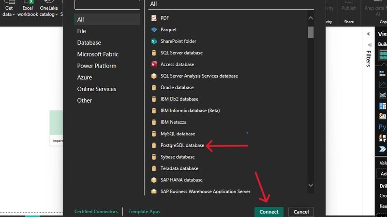Select SQL Server Analysis Services database
The image size is (387, 217).
coord(199,76)
